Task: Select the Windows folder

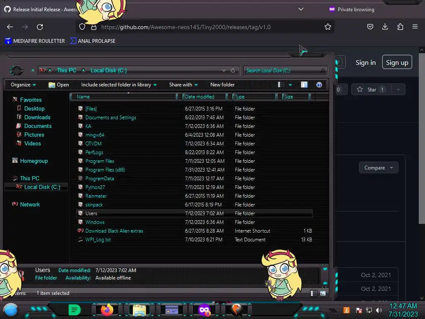Action: [95, 222]
